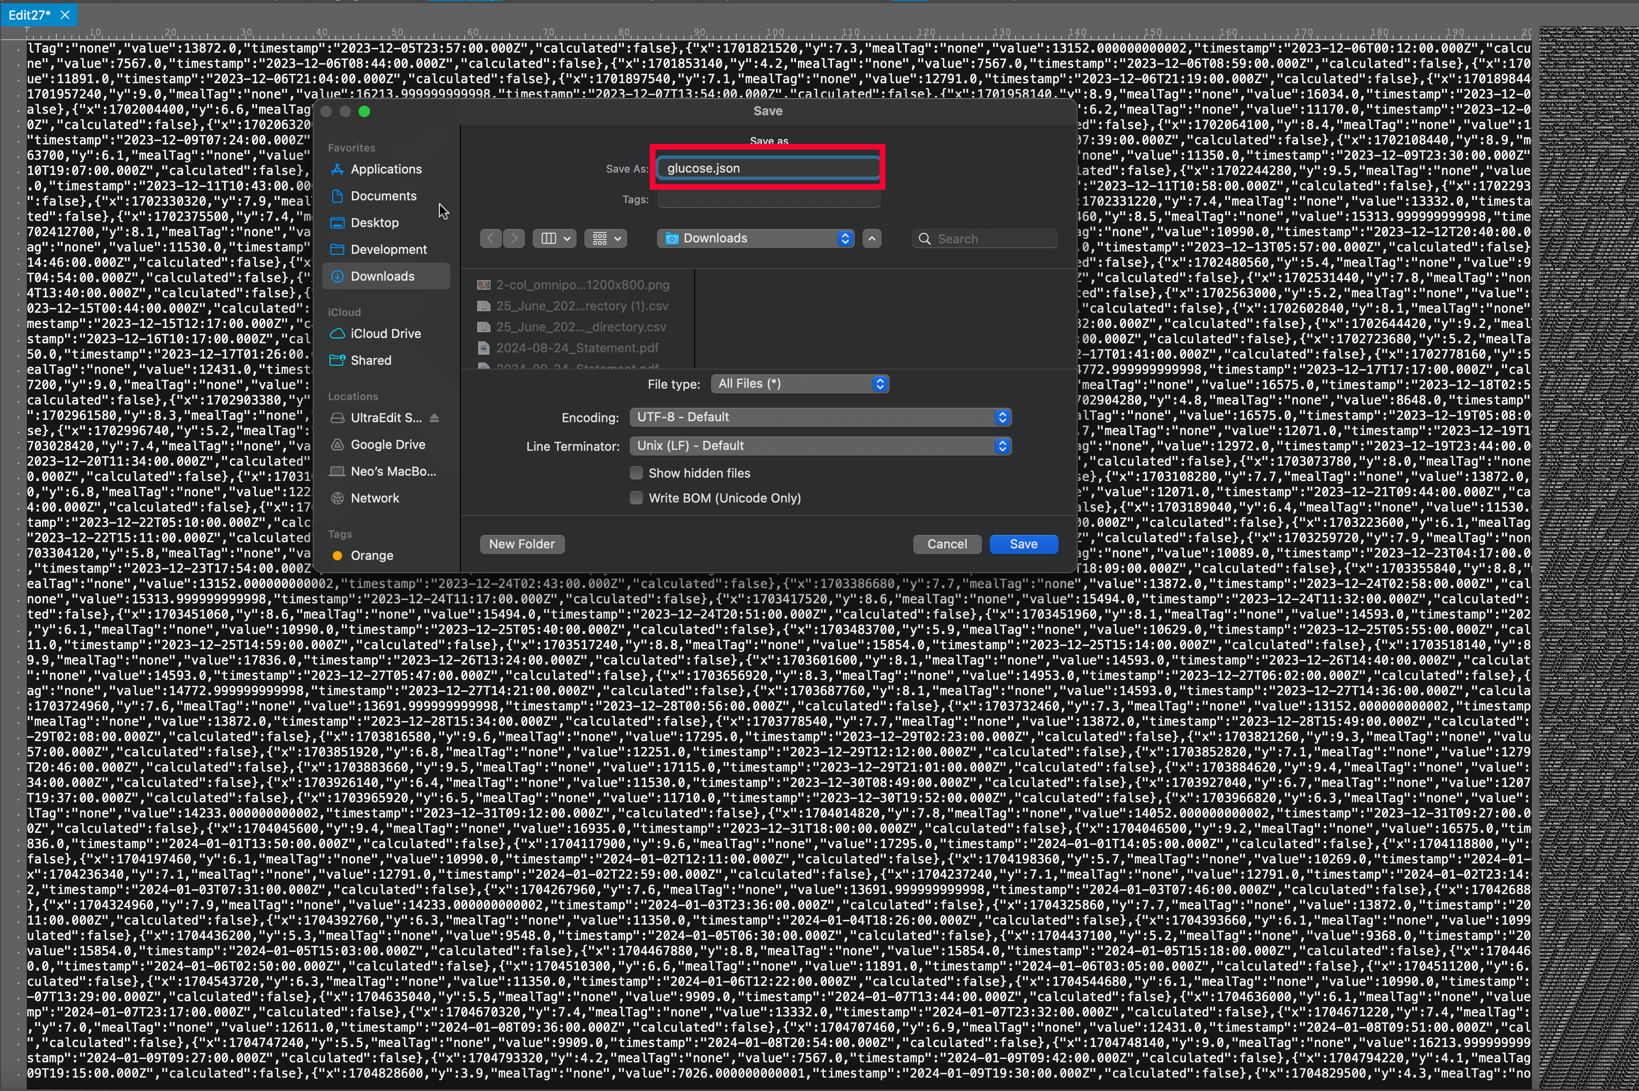The width and height of the screenshot is (1639, 1091).
Task: Create a New Folder
Action: tap(522, 544)
